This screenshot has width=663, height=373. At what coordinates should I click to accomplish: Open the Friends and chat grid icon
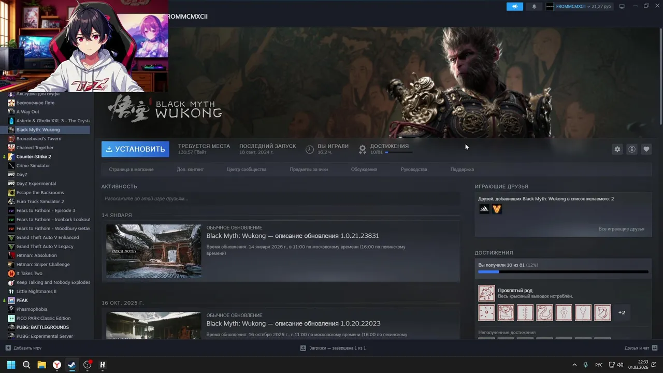655,348
